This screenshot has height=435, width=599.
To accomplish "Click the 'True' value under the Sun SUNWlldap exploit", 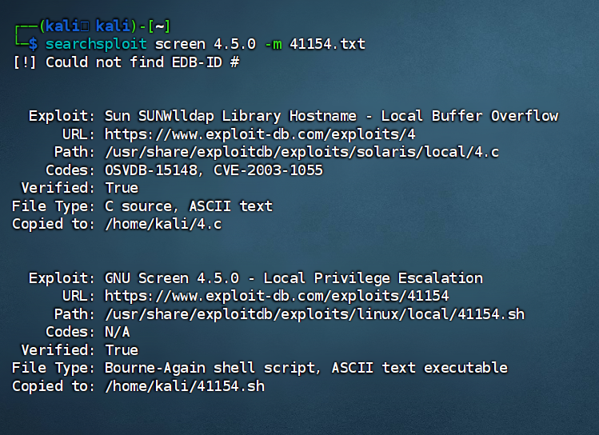I will [122, 188].
